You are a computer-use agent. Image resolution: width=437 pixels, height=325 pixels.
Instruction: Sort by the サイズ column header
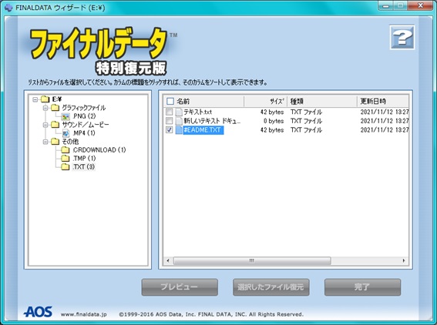pos(266,101)
